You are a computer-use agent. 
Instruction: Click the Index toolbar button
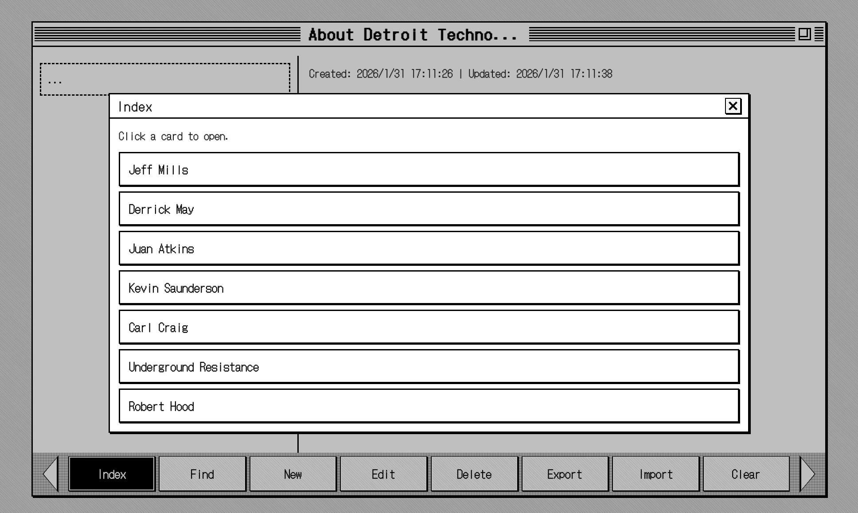(112, 474)
